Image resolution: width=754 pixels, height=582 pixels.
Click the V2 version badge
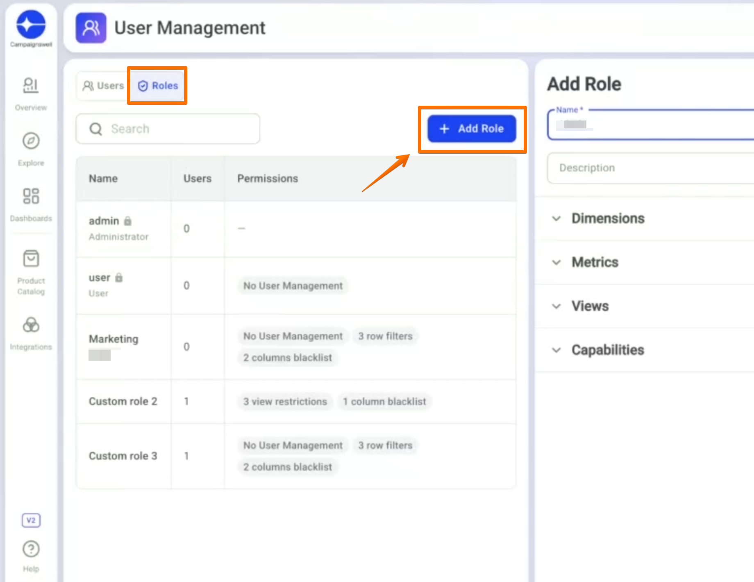click(x=31, y=521)
